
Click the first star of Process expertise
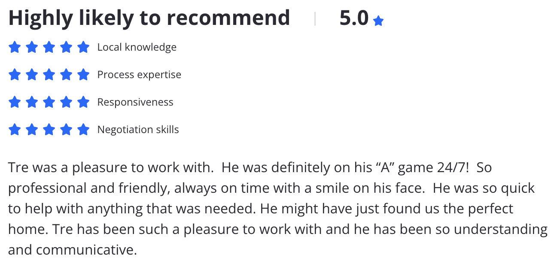[15, 74]
